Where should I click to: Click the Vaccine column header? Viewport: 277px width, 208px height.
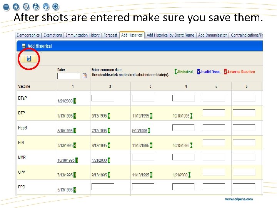[x=24, y=86]
